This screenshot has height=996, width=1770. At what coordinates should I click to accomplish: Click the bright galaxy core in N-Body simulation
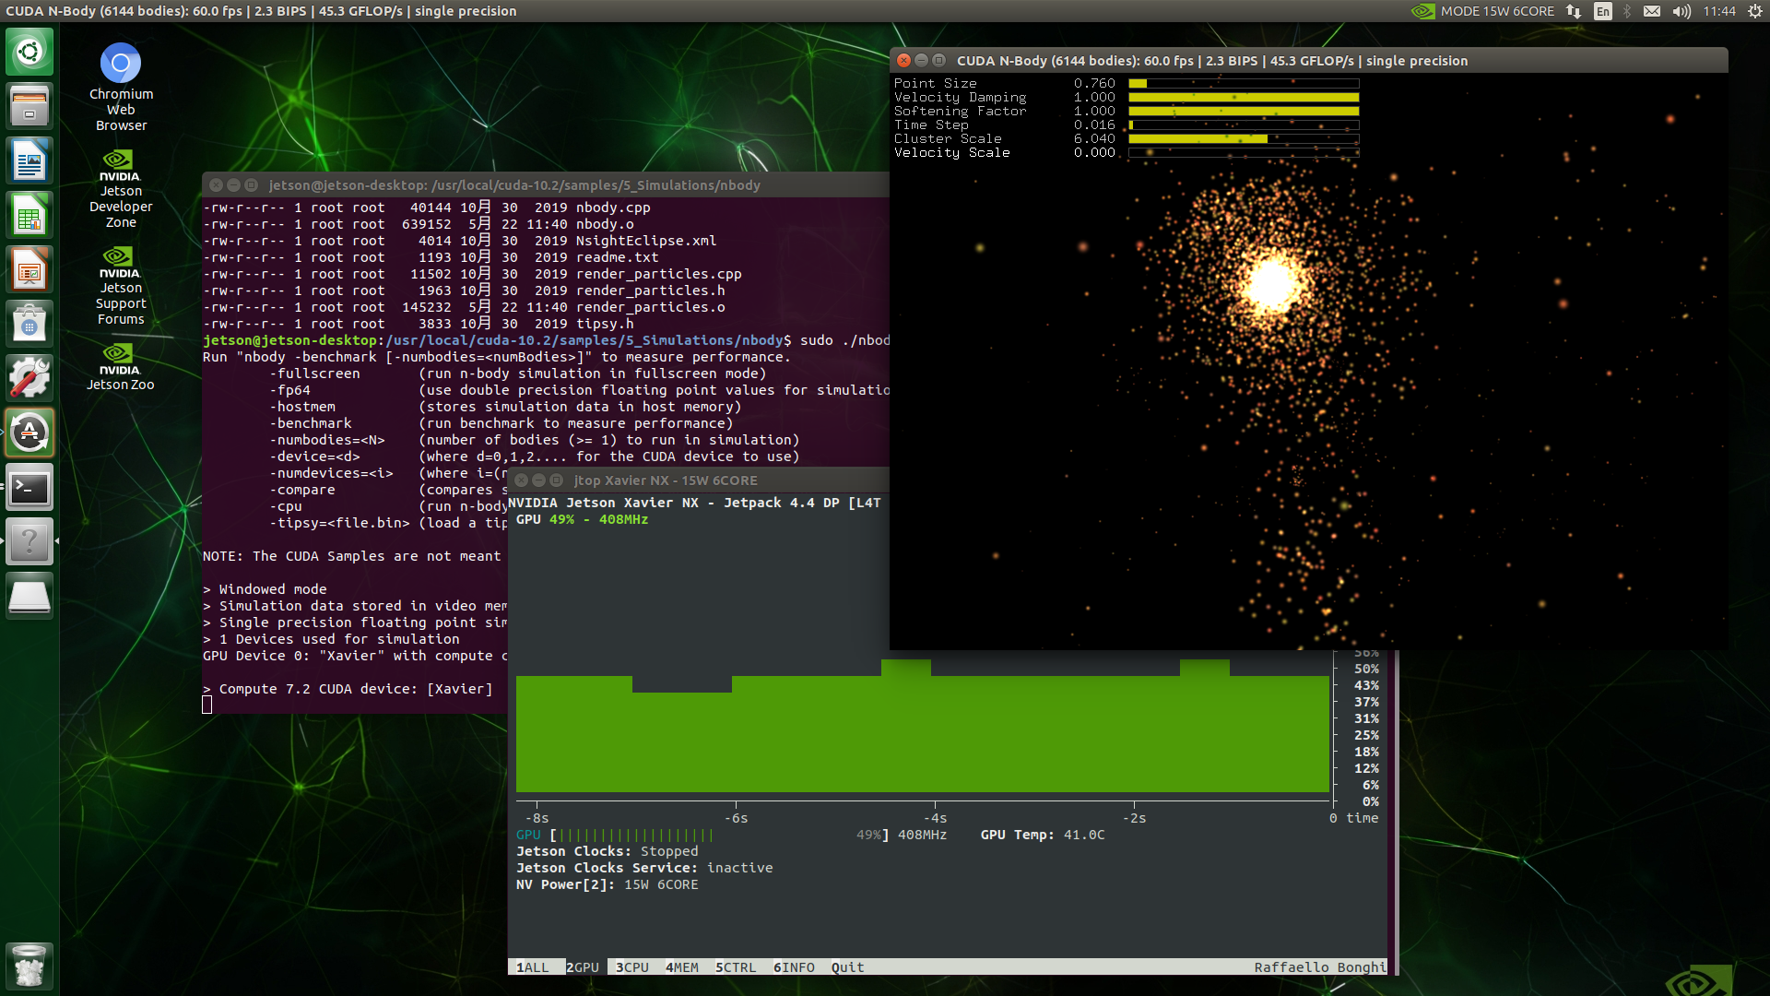[1274, 282]
